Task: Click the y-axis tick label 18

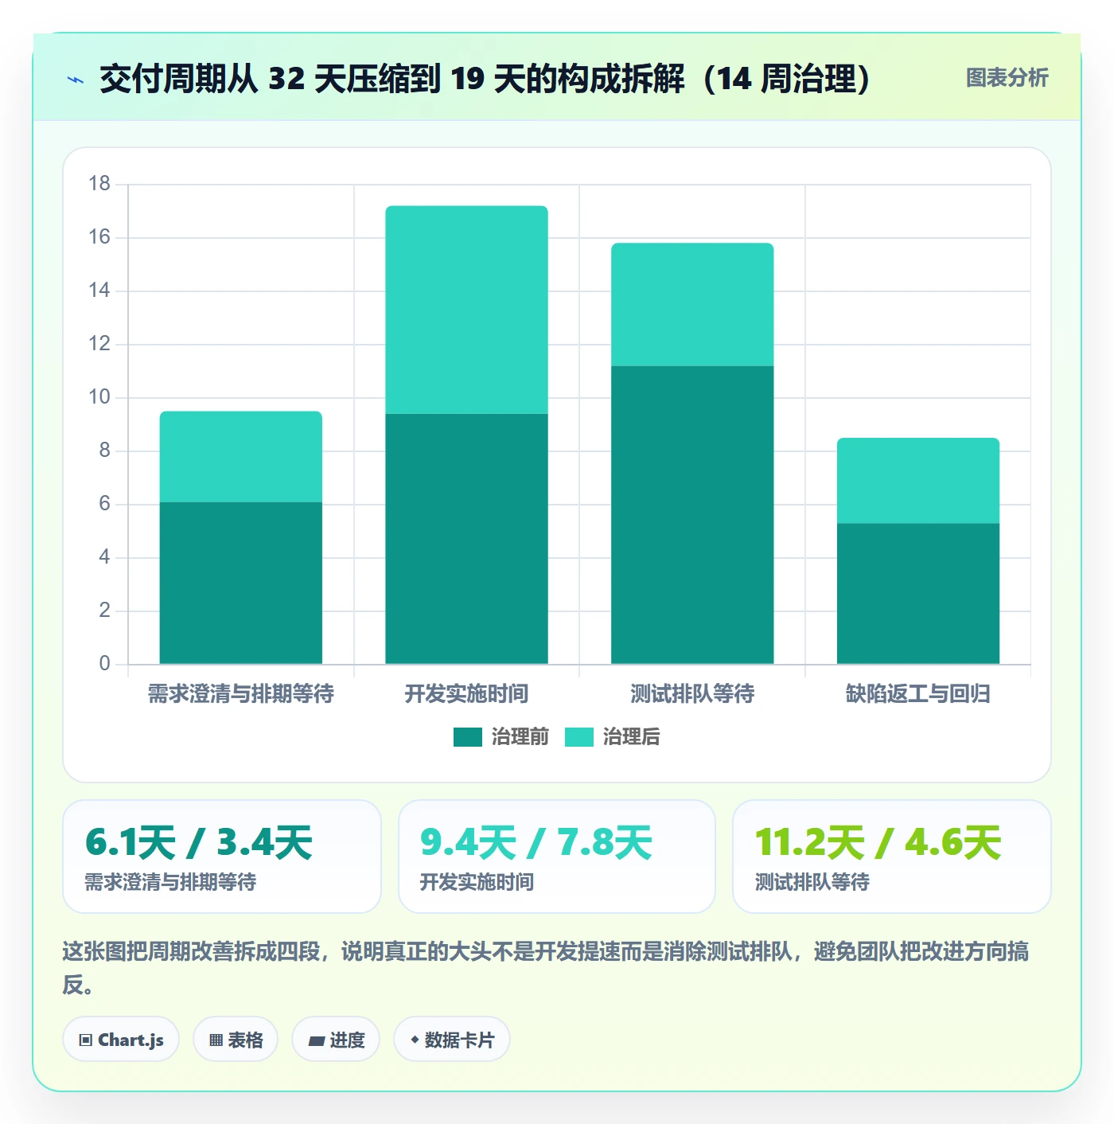Action: pos(99,184)
